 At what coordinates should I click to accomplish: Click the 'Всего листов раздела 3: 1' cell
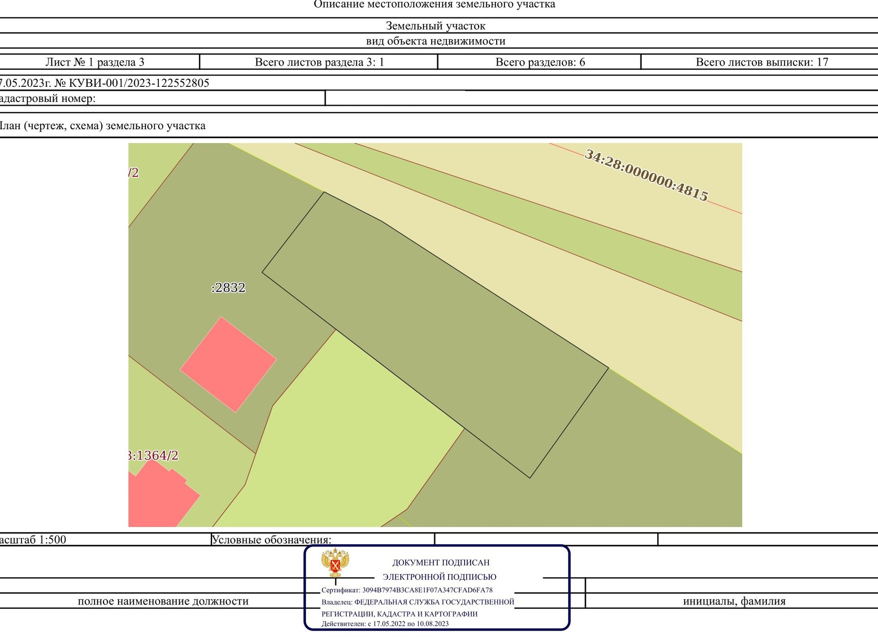tap(319, 62)
